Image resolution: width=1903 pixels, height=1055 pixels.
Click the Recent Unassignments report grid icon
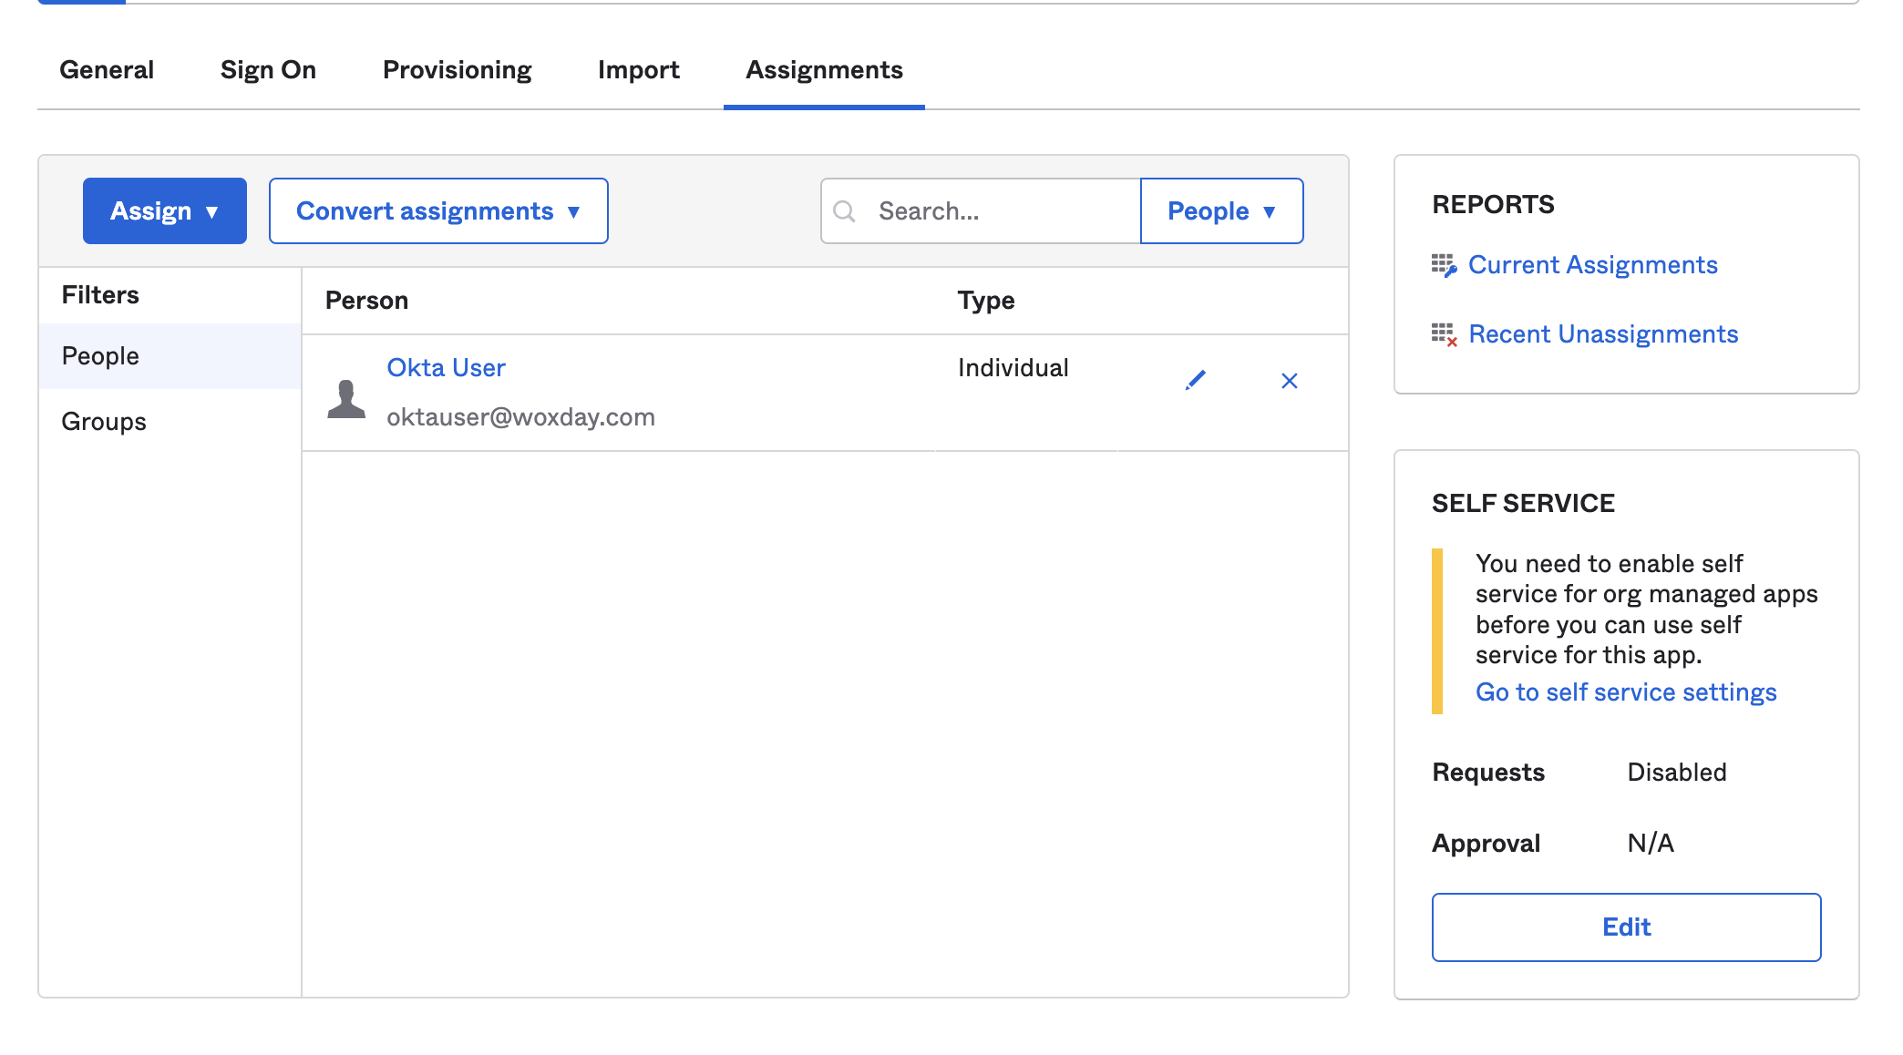tap(1444, 334)
